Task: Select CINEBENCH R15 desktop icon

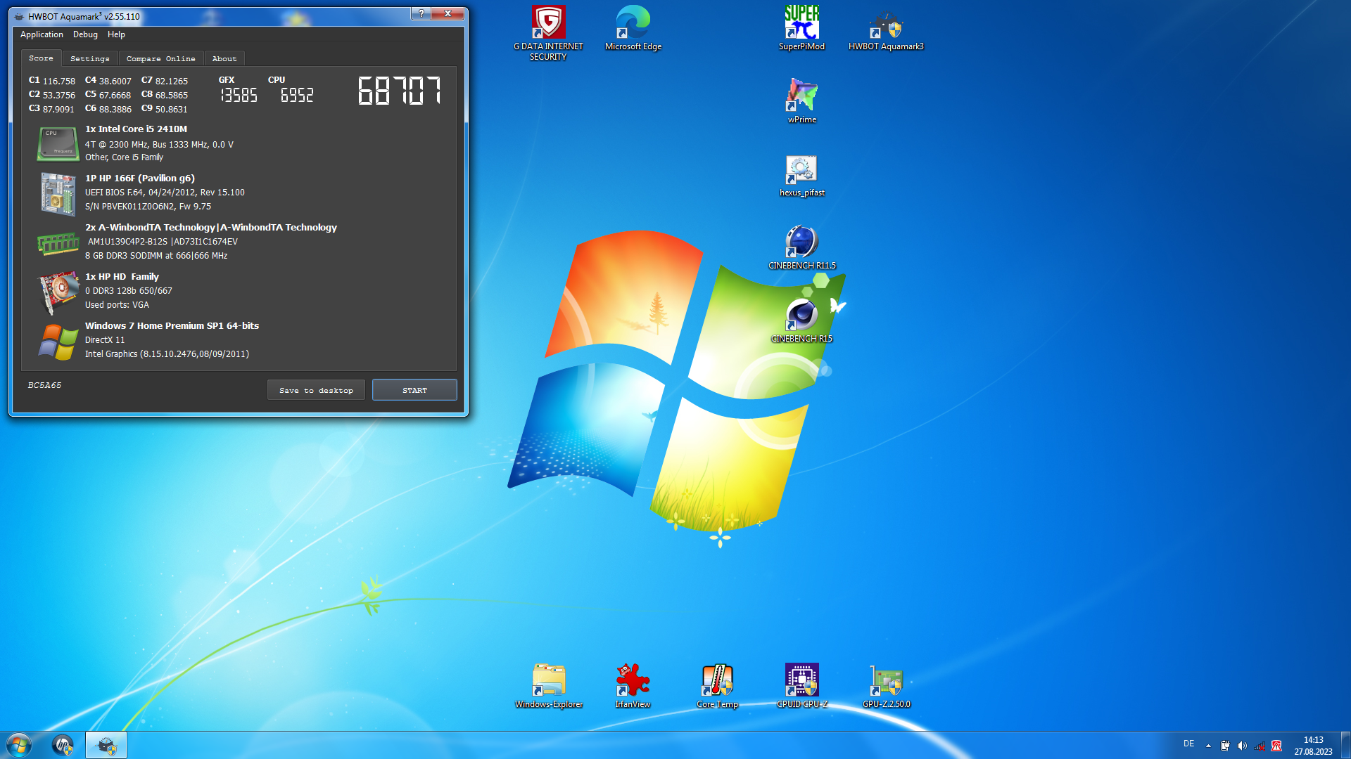Action: [x=801, y=320]
